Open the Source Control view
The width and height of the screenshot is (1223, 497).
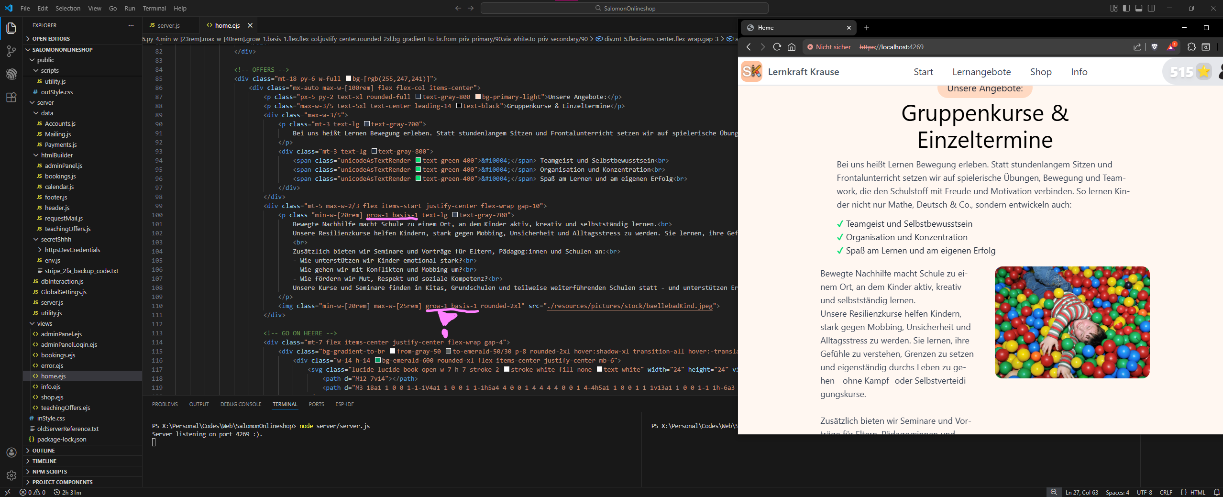[x=11, y=51]
